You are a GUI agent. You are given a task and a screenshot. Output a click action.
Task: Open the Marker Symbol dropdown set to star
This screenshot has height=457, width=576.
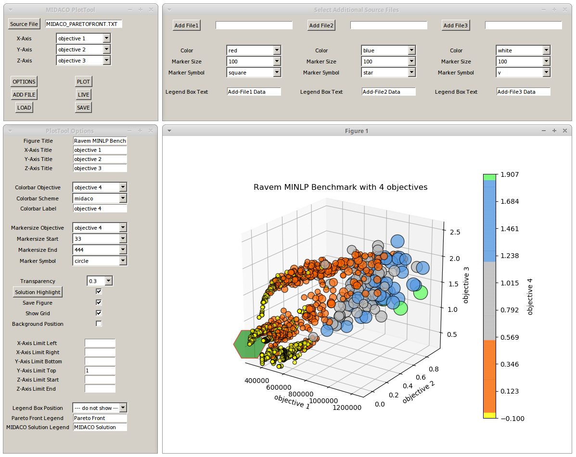(x=389, y=73)
